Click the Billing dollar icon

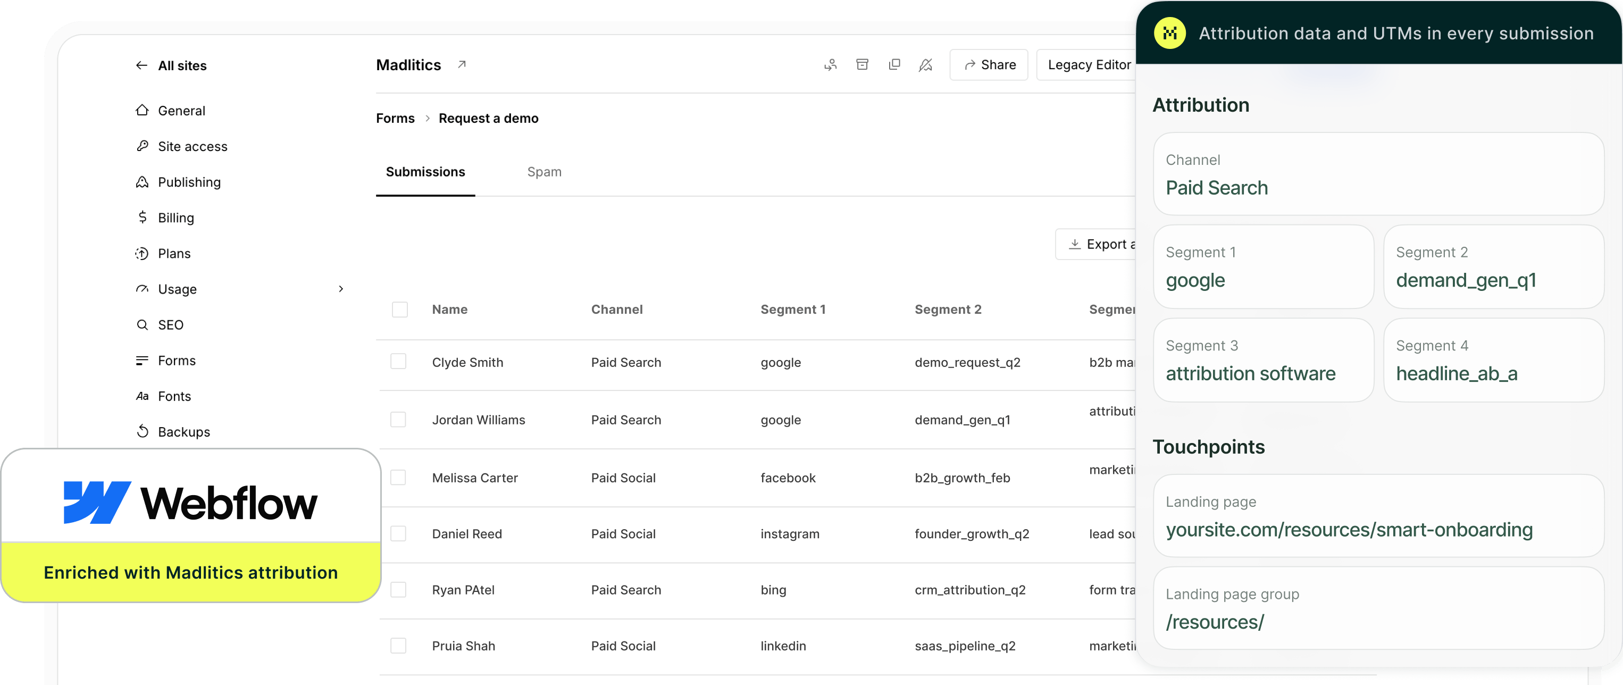[x=143, y=218]
